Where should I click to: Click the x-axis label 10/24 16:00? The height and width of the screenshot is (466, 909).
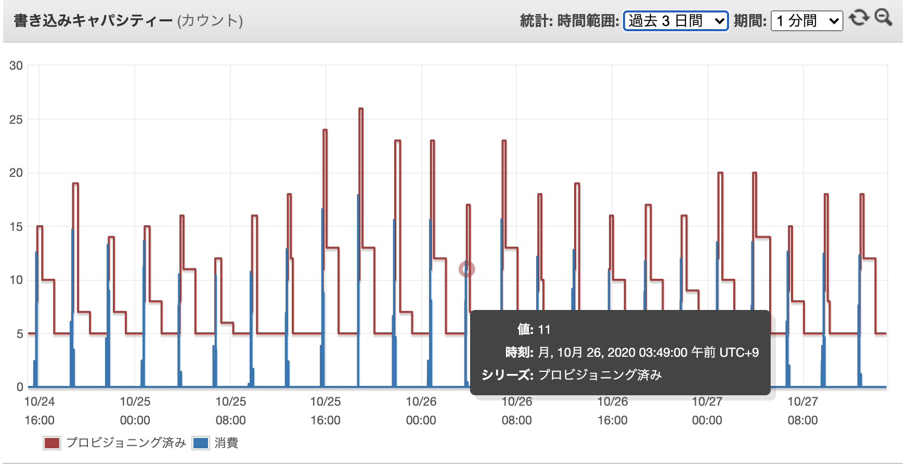[40, 411]
